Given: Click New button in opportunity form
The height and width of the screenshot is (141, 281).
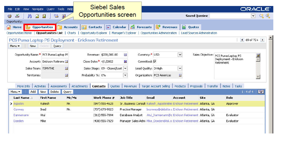Looking at the screenshot, I should 33,46.
